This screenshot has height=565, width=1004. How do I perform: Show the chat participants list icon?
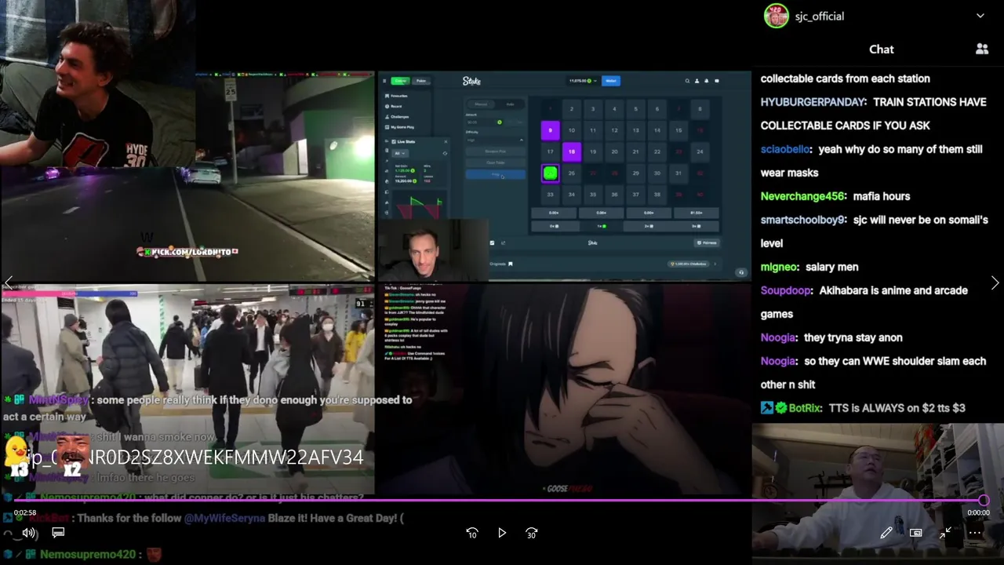click(982, 49)
